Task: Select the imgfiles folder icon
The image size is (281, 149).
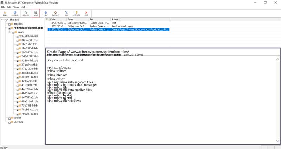Action: click(12, 23)
